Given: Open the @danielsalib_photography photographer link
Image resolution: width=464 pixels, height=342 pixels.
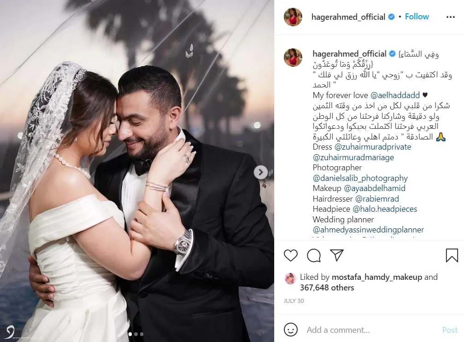Looking at the screenshot, I should (360, 178).
